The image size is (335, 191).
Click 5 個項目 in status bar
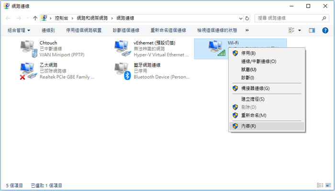[x=14, y=185]
